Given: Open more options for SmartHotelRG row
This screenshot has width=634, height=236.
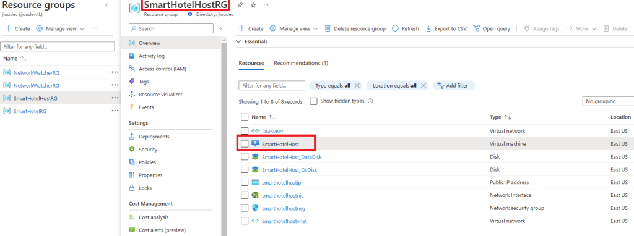Looking at the screenshot, I should coord(115,111).
